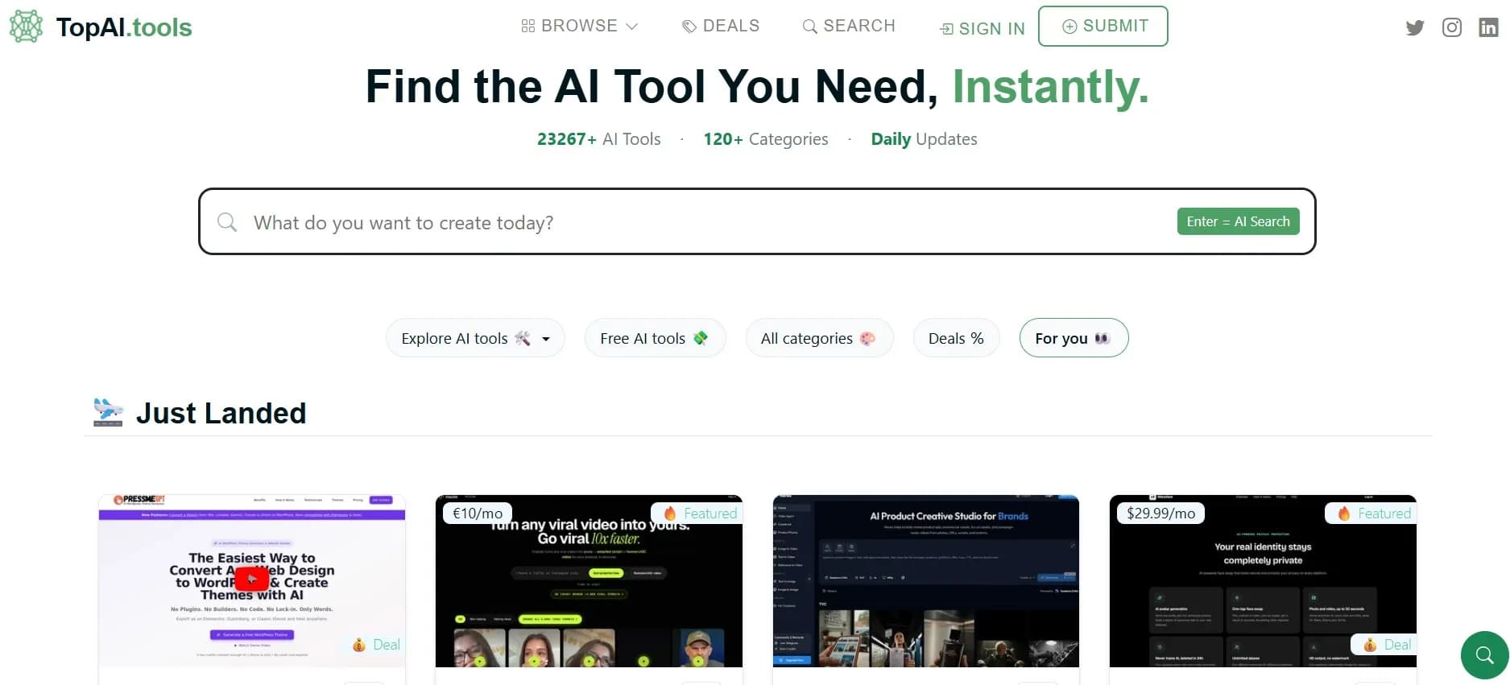
Task: Click the airplane icon beside Just Landed
Action: 108,412
